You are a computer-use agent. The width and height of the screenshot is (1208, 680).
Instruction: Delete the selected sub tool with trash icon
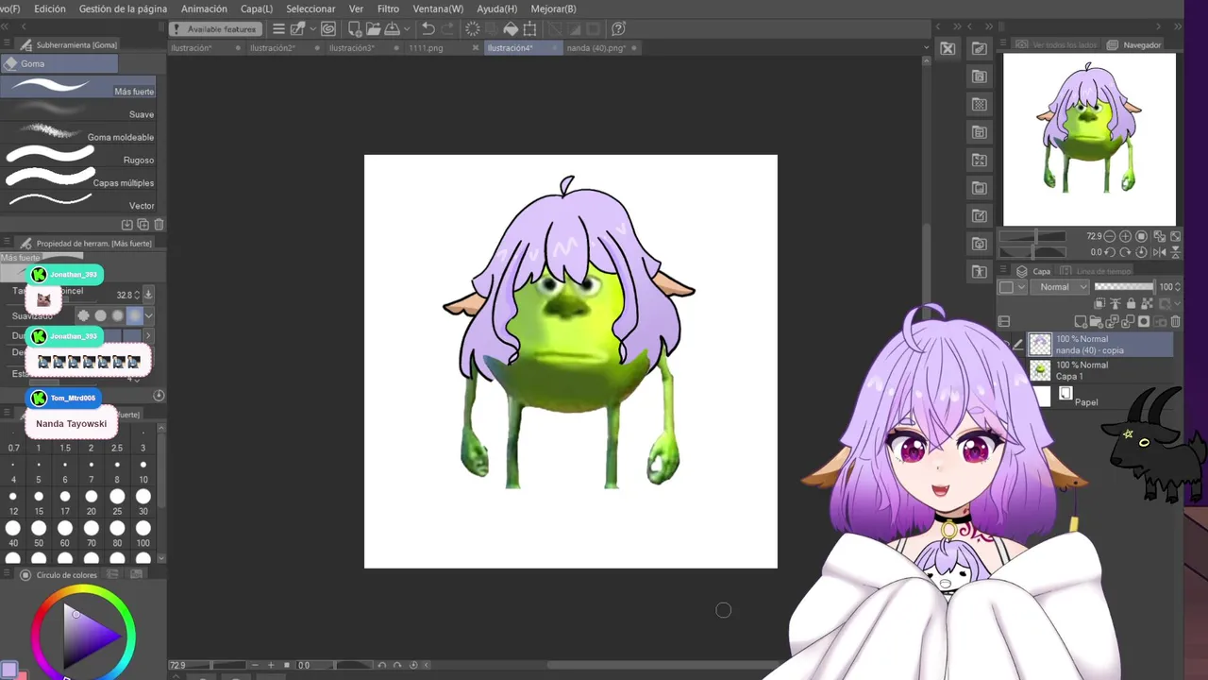pos(159,225)
